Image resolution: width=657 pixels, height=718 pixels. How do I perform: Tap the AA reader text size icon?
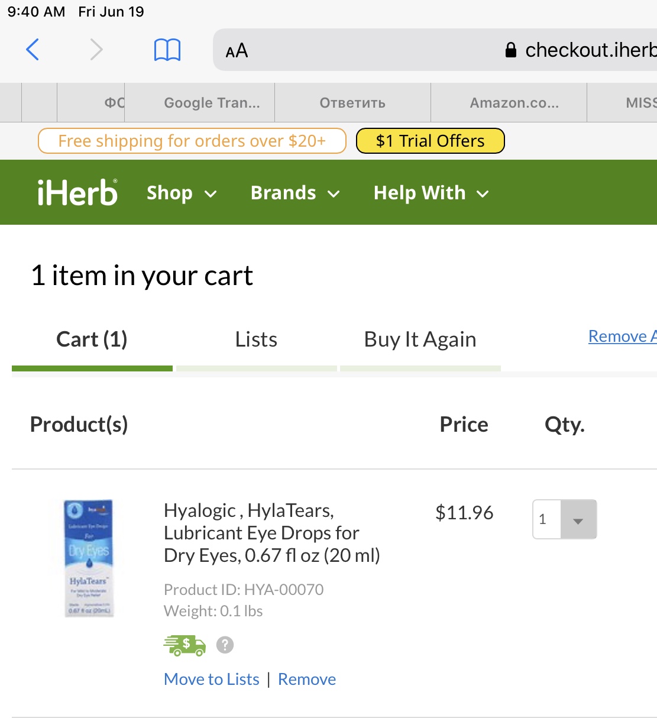[x=237, y=51]
